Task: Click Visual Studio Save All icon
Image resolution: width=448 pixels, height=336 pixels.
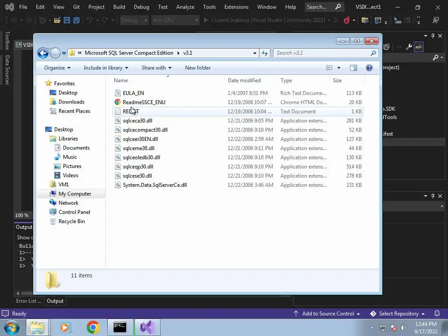Action: 76,20
